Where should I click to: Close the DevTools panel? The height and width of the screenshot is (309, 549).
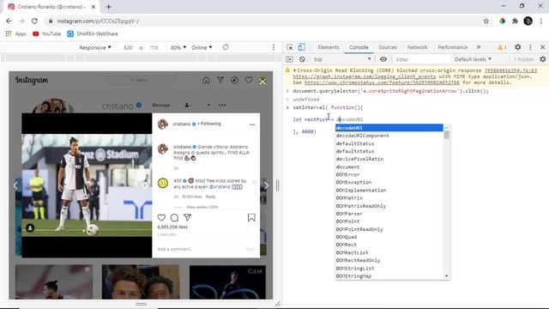[x=543, y=47]
